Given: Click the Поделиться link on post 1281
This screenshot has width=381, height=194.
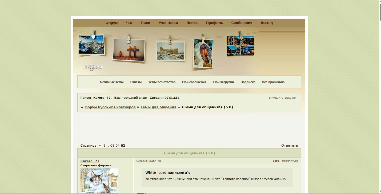Looking at the screenshot, I should pyautogui.click(x=290, y=161).
